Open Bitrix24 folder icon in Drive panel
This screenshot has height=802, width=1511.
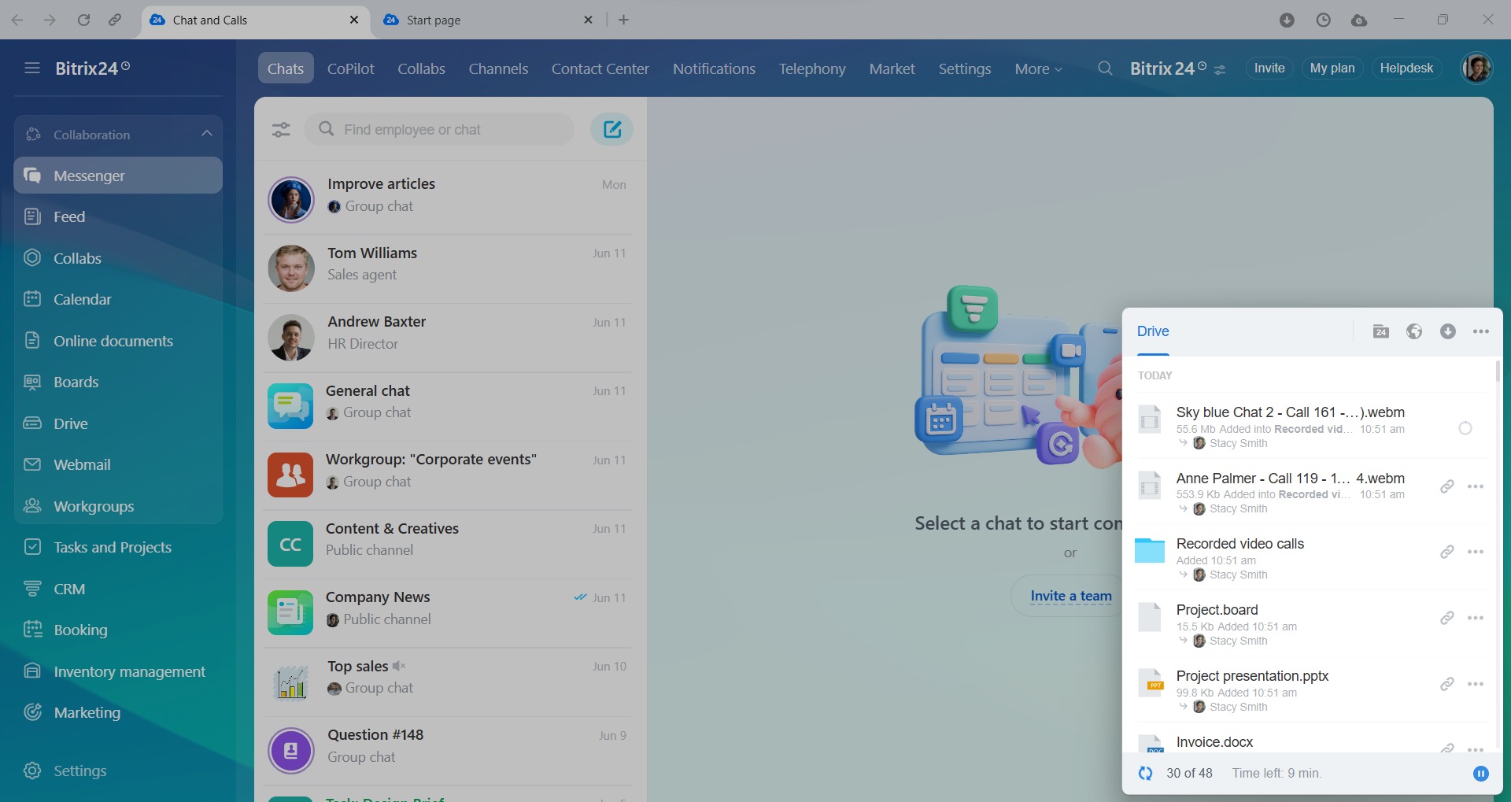[x=1380, y=331]
